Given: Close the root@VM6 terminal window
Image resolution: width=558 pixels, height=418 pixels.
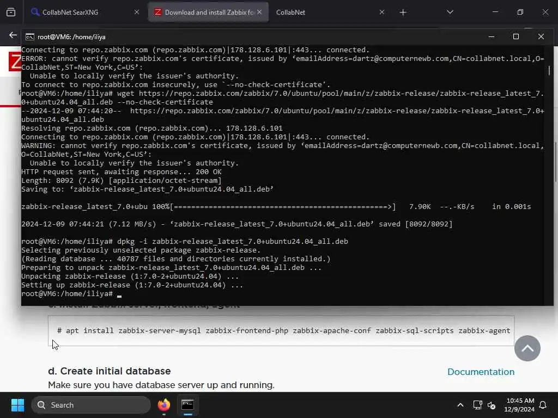Looking at the screenshot, I should (x=541, y=36).
